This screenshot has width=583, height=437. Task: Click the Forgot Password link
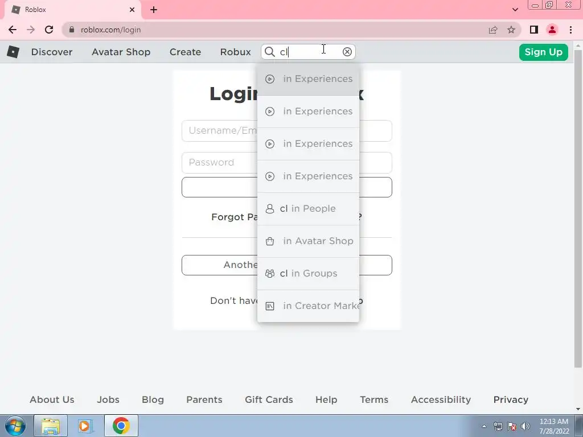coord(234,217)
